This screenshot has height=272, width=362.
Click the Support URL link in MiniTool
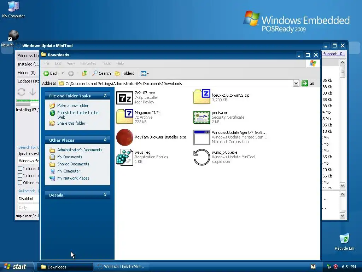[x=334, y=54]
